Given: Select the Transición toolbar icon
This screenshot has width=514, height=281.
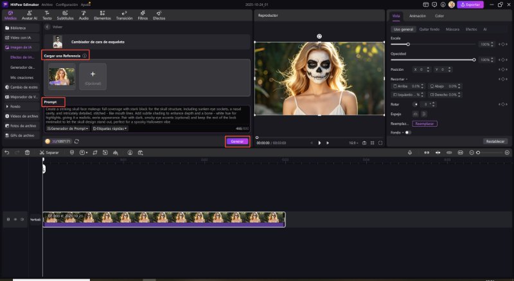Looking at the screenshot, I should pyautogui.click(x=123, y=15).
